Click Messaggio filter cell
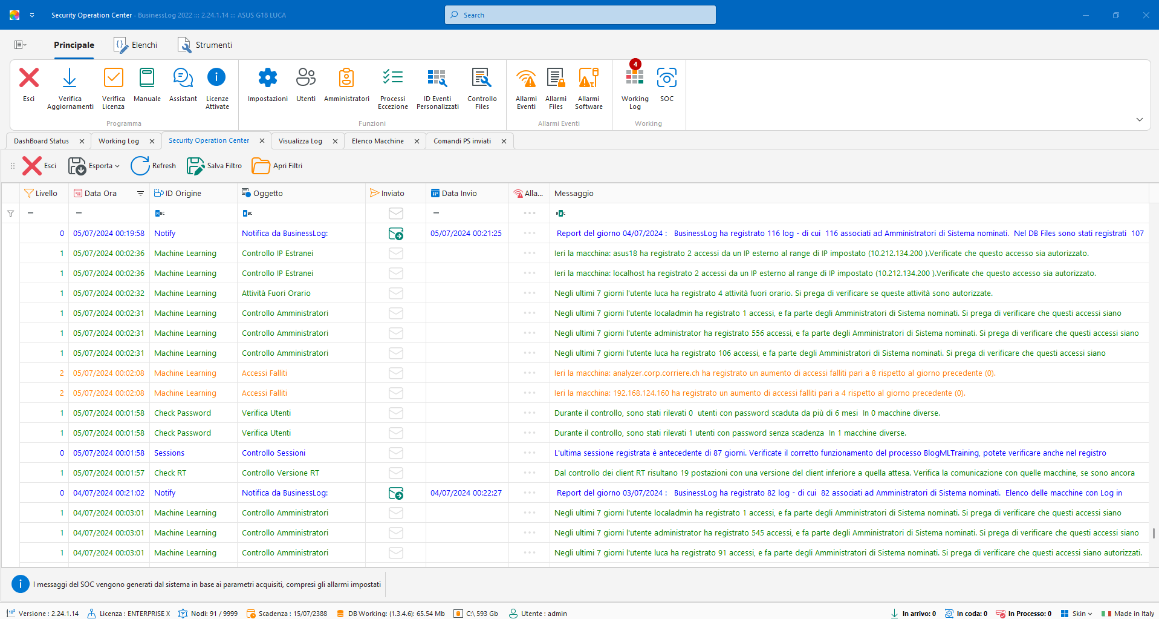 point(849,213)
